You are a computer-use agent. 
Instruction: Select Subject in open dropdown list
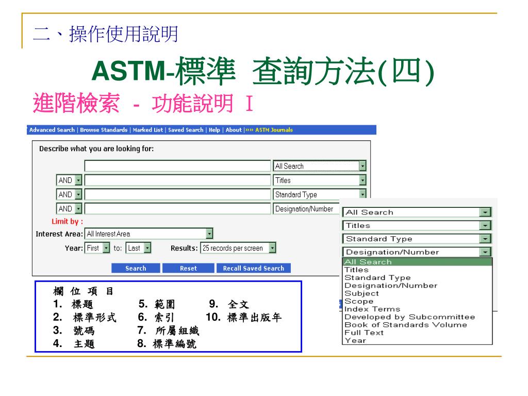pos(417,293)
